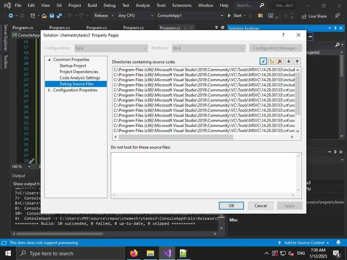The height and width of the screenshot is (260, 347).
Task: Click the ENG language indicator
Action: coord(301,253)
